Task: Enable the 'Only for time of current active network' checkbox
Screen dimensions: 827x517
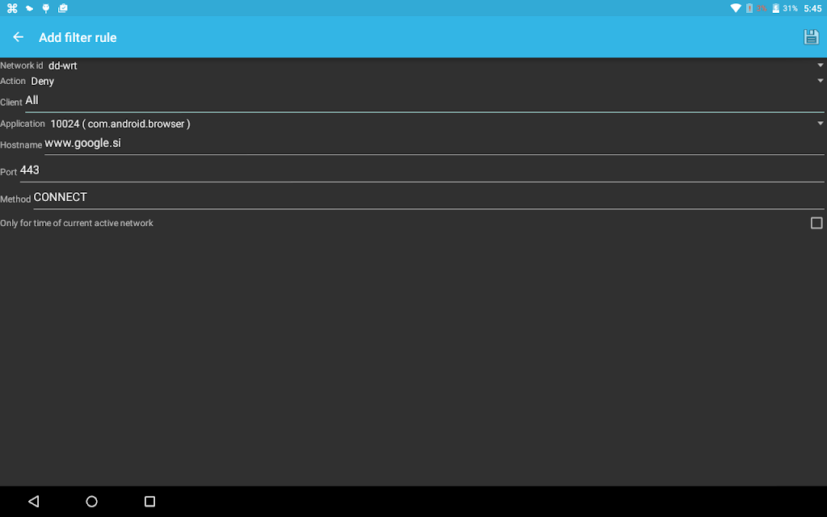Action: (817, 223)
